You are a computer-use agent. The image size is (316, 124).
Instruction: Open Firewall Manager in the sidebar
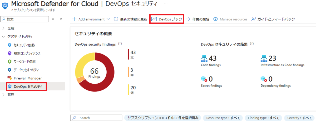(x=28, y=78)
